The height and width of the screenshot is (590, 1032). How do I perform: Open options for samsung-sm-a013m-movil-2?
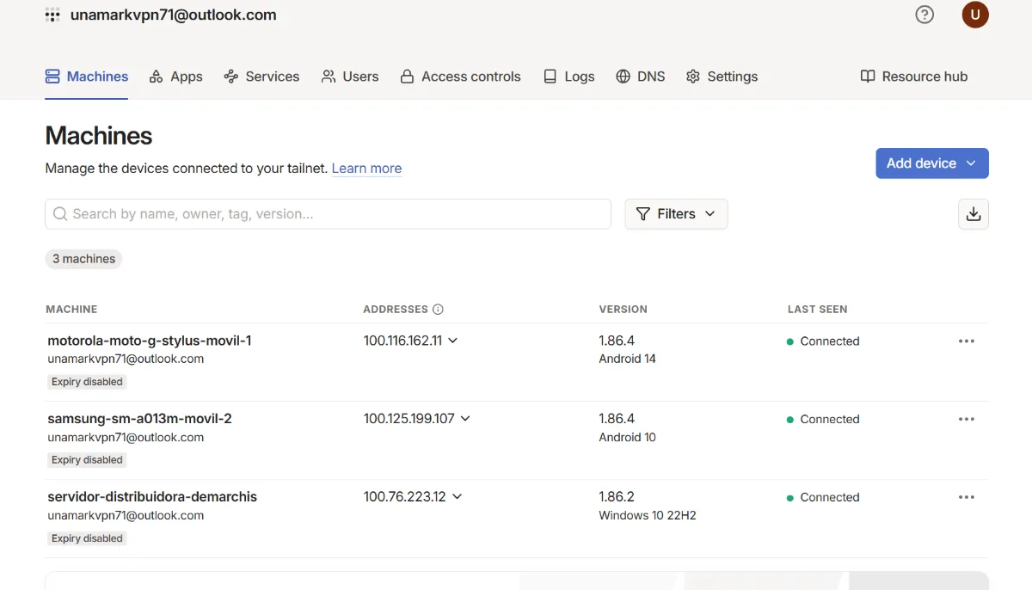967,420
